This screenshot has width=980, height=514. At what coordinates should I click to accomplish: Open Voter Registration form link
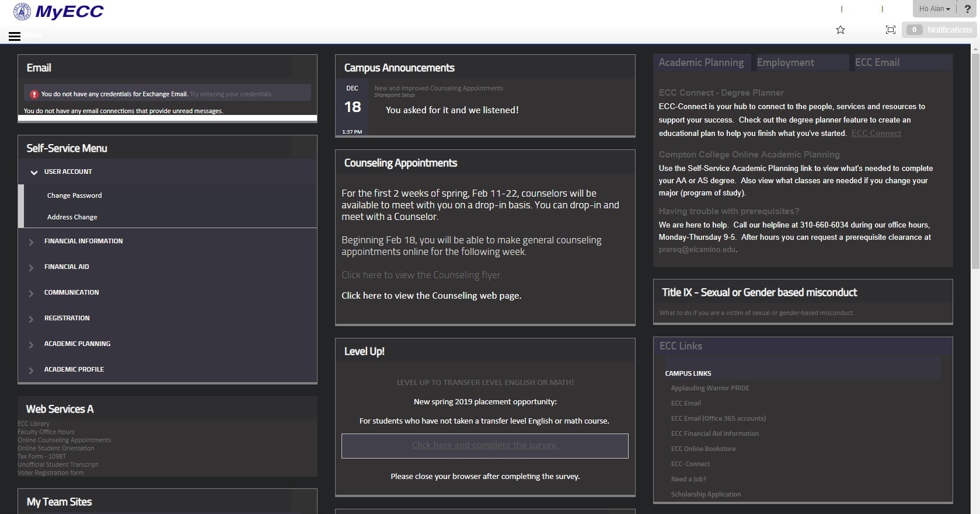click(51, 473)
